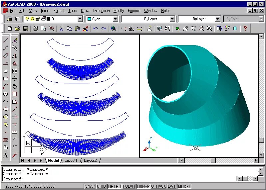Click the Command prompt input line
This screenshot has height=190, width=266.
(119, 179)
